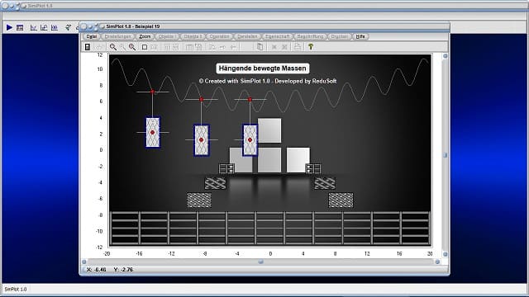Click the 'SimPlot 1.0 - Beispiel 19' window title bar
The image size is (529, 297).
point(264,26)
